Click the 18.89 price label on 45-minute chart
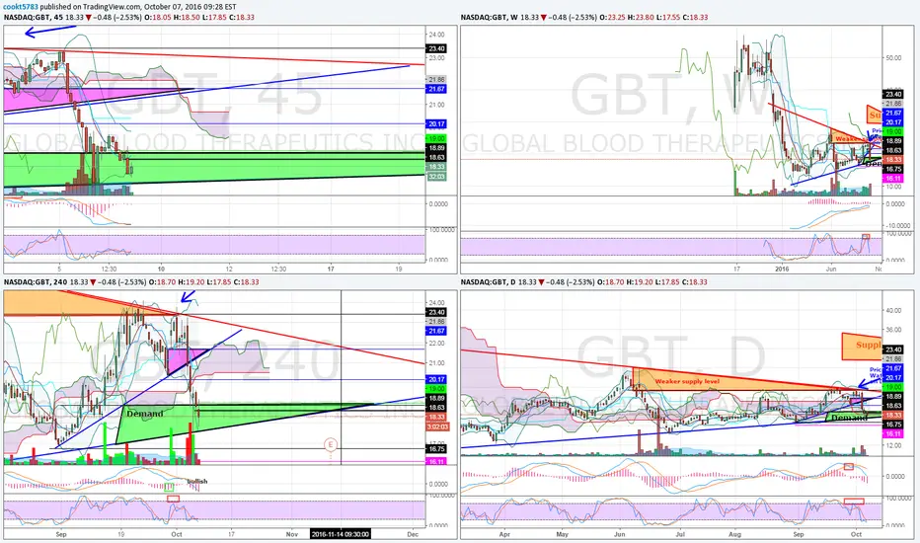Image resolution: width=920 pixels, height=543 pixels. tap(436, 148)
